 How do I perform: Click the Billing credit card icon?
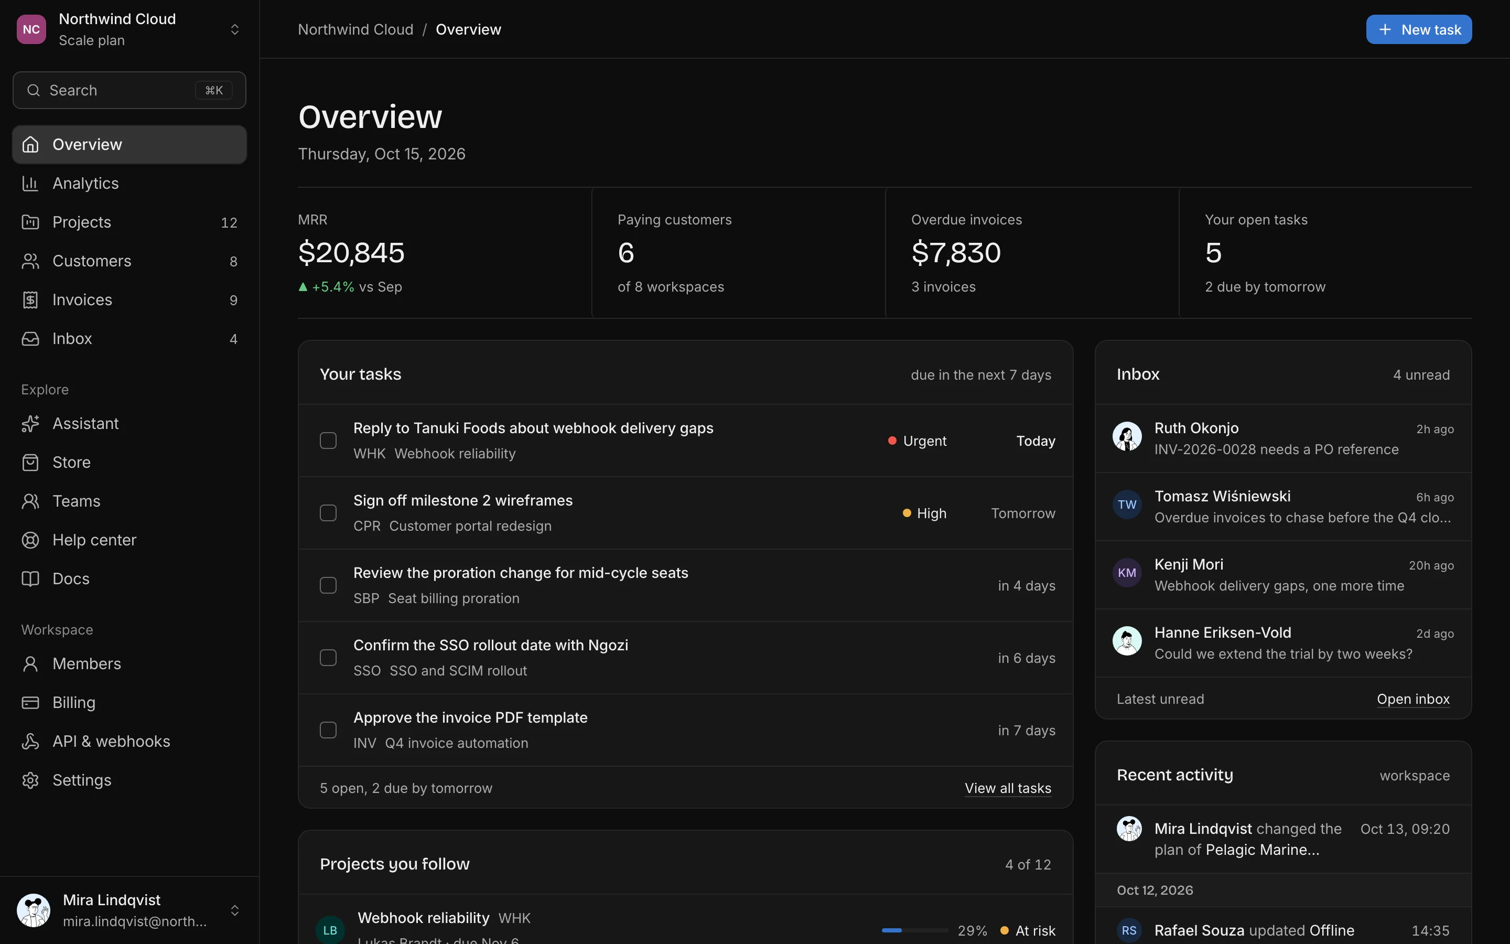tap(30, 702)
